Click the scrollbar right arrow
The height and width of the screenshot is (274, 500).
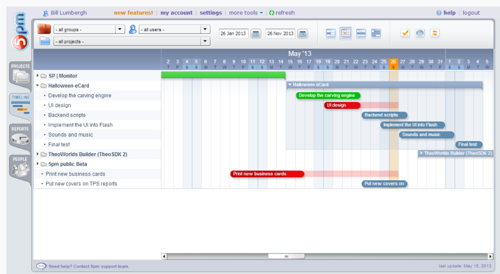tap(490, 256)
